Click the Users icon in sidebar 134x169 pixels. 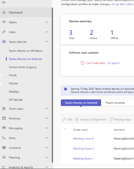coord(4,32)
